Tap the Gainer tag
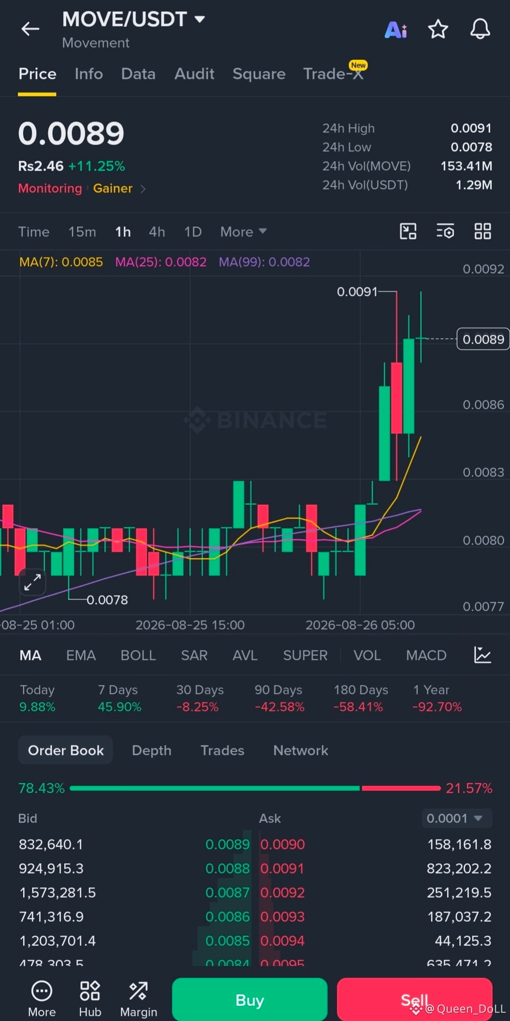Screen dimensions: 510x1021 pos(113,188)
